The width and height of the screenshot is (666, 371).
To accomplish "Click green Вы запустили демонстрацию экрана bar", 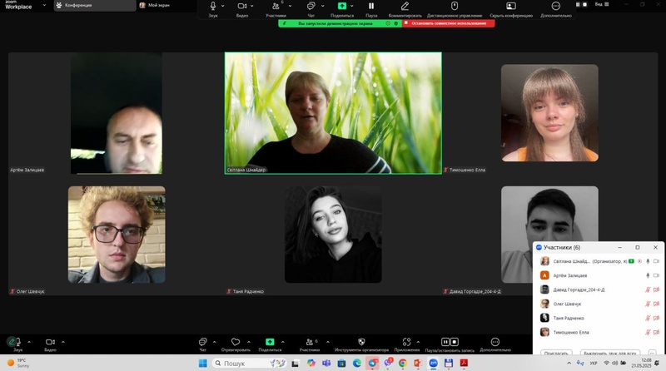I will (340, 23).
